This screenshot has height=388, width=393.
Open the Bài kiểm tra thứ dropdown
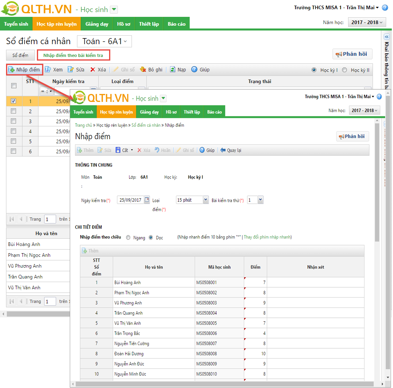[x=260, y=200]
